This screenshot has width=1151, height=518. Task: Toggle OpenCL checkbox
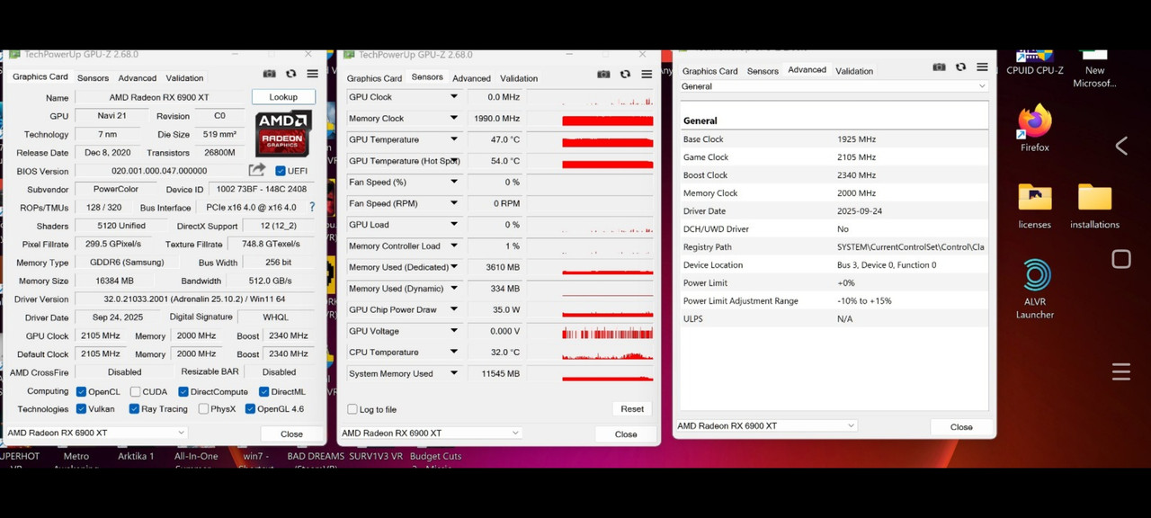(x=82, y=392)
